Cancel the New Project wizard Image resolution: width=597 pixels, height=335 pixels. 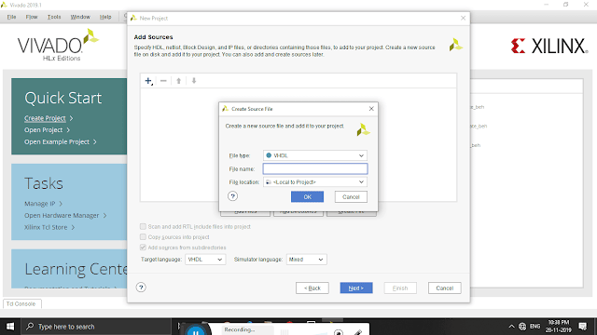point(444,288)
